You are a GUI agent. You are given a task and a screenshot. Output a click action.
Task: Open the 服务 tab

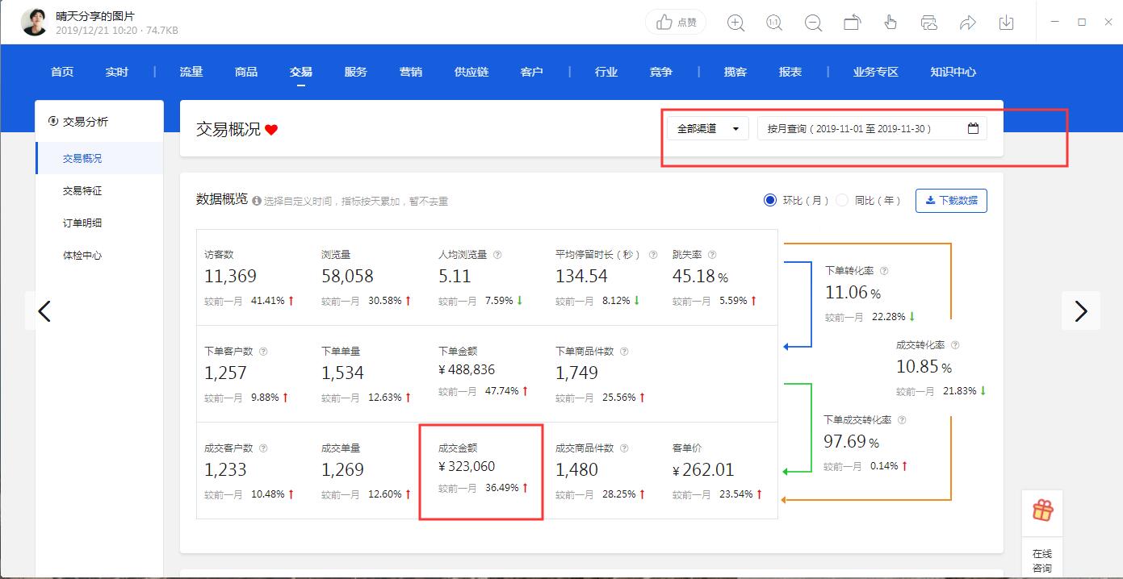pos(356,72)
